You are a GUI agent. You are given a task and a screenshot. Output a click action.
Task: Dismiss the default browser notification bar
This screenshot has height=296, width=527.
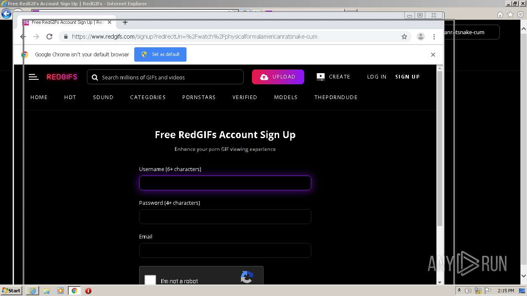tap(433, 54)
